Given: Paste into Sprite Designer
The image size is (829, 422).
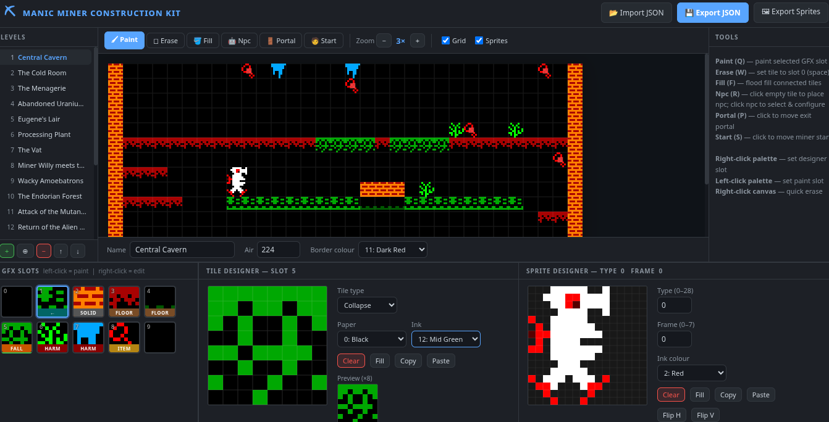Looking at the screenshot, I should point(761,395).
